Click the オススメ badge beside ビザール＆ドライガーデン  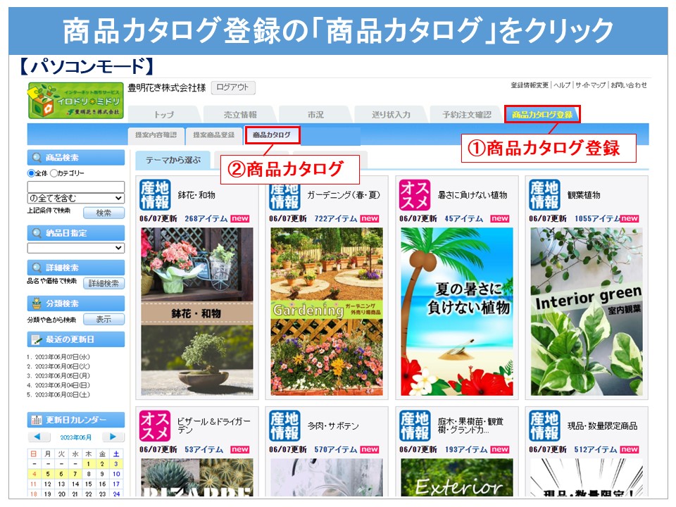point(155,426)
